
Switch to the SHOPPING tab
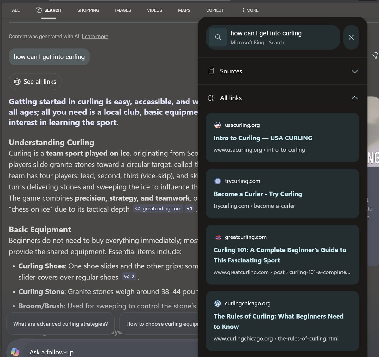coord(88,10)
